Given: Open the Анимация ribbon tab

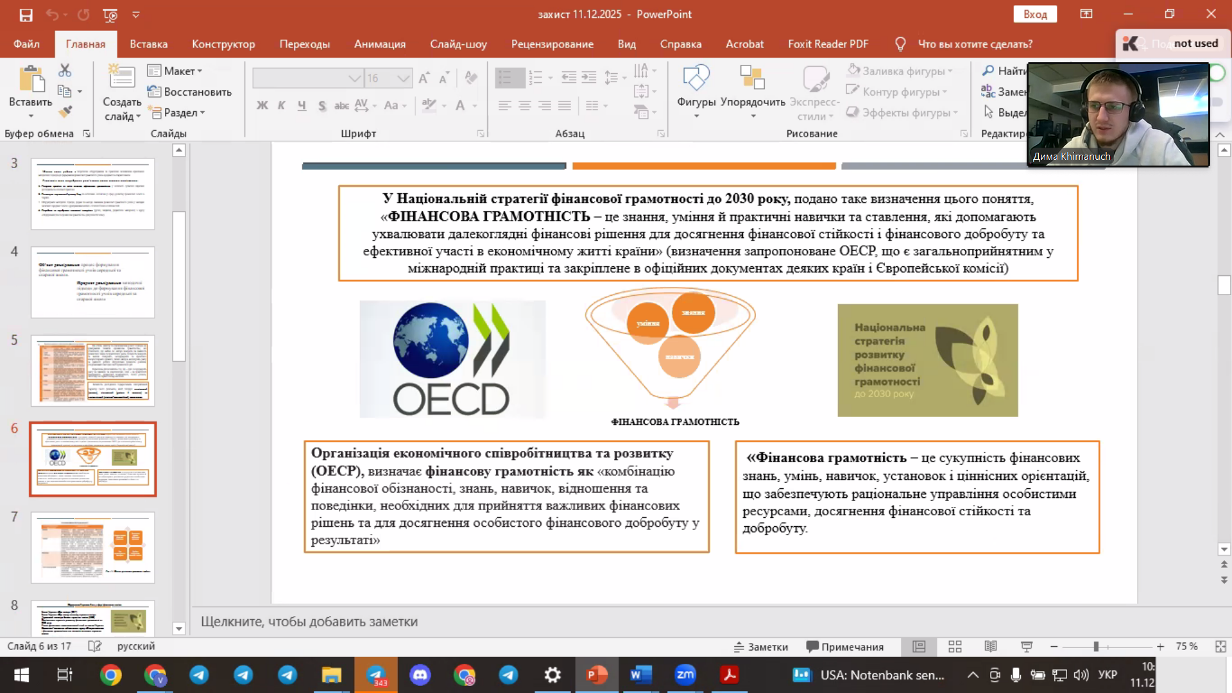Looking at the screenshot, I should pos(379,44).
